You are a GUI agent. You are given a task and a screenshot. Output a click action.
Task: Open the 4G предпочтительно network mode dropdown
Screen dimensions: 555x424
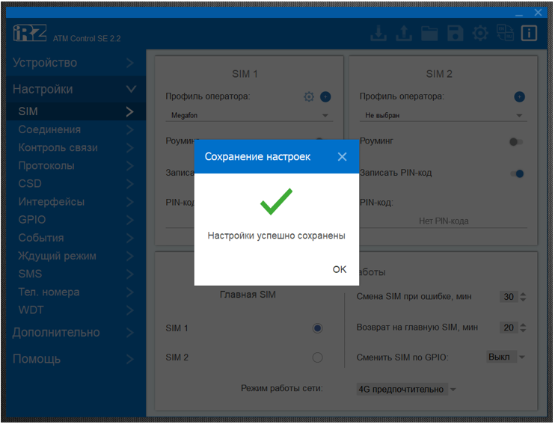(x=407, y=390)
